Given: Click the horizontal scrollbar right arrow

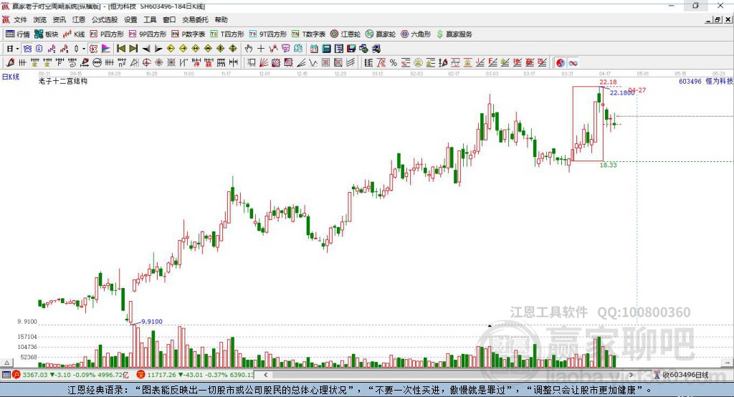Looking at the screenshot, I should (631, 375).
